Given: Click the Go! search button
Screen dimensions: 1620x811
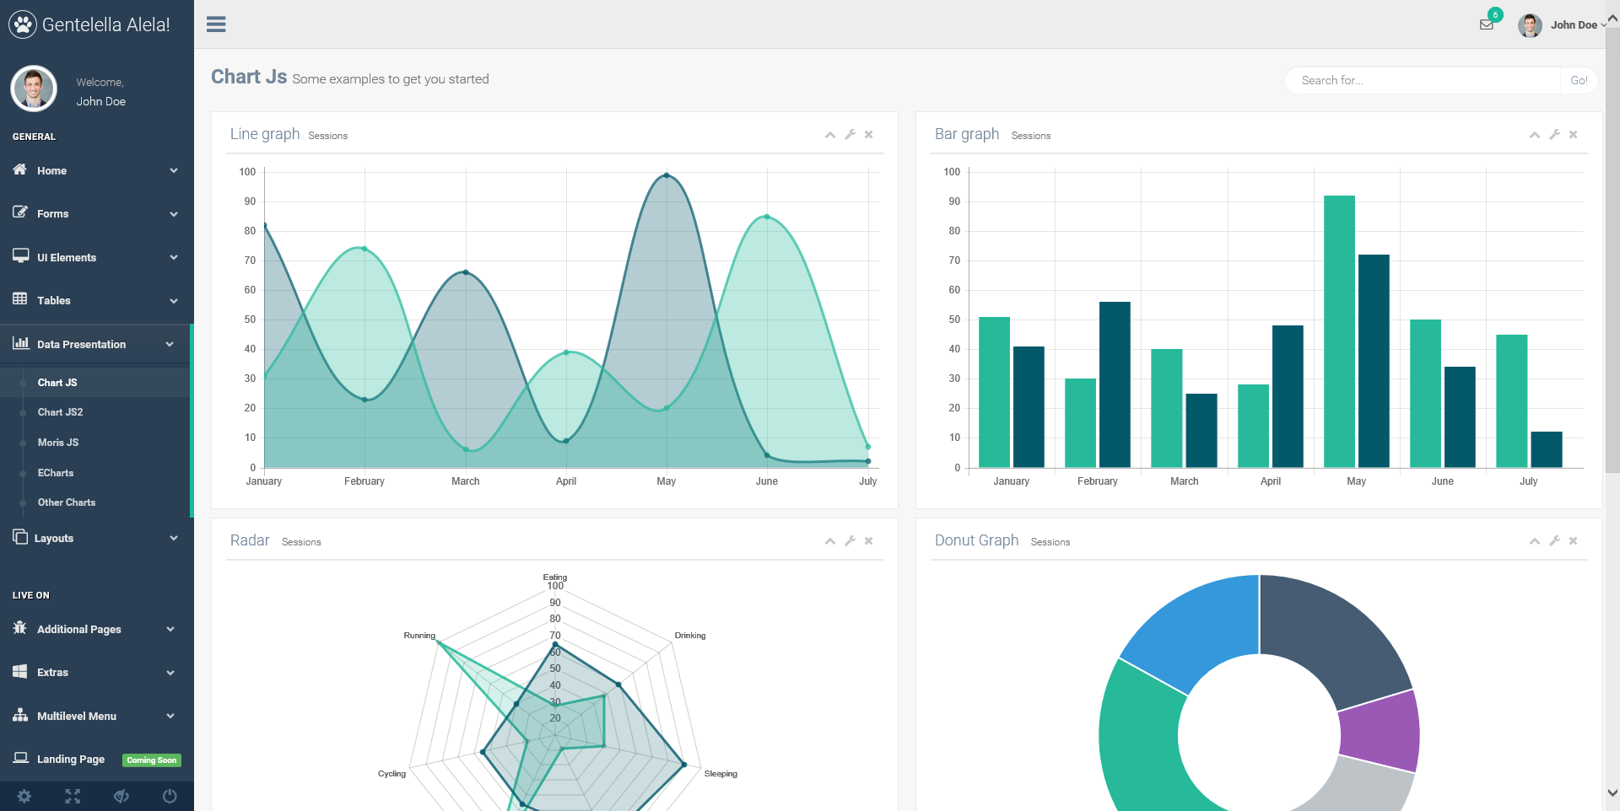Looking at the screenshot, I should click(1579, 80).
